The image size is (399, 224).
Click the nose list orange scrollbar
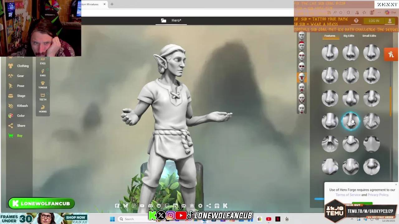(391, 101)
